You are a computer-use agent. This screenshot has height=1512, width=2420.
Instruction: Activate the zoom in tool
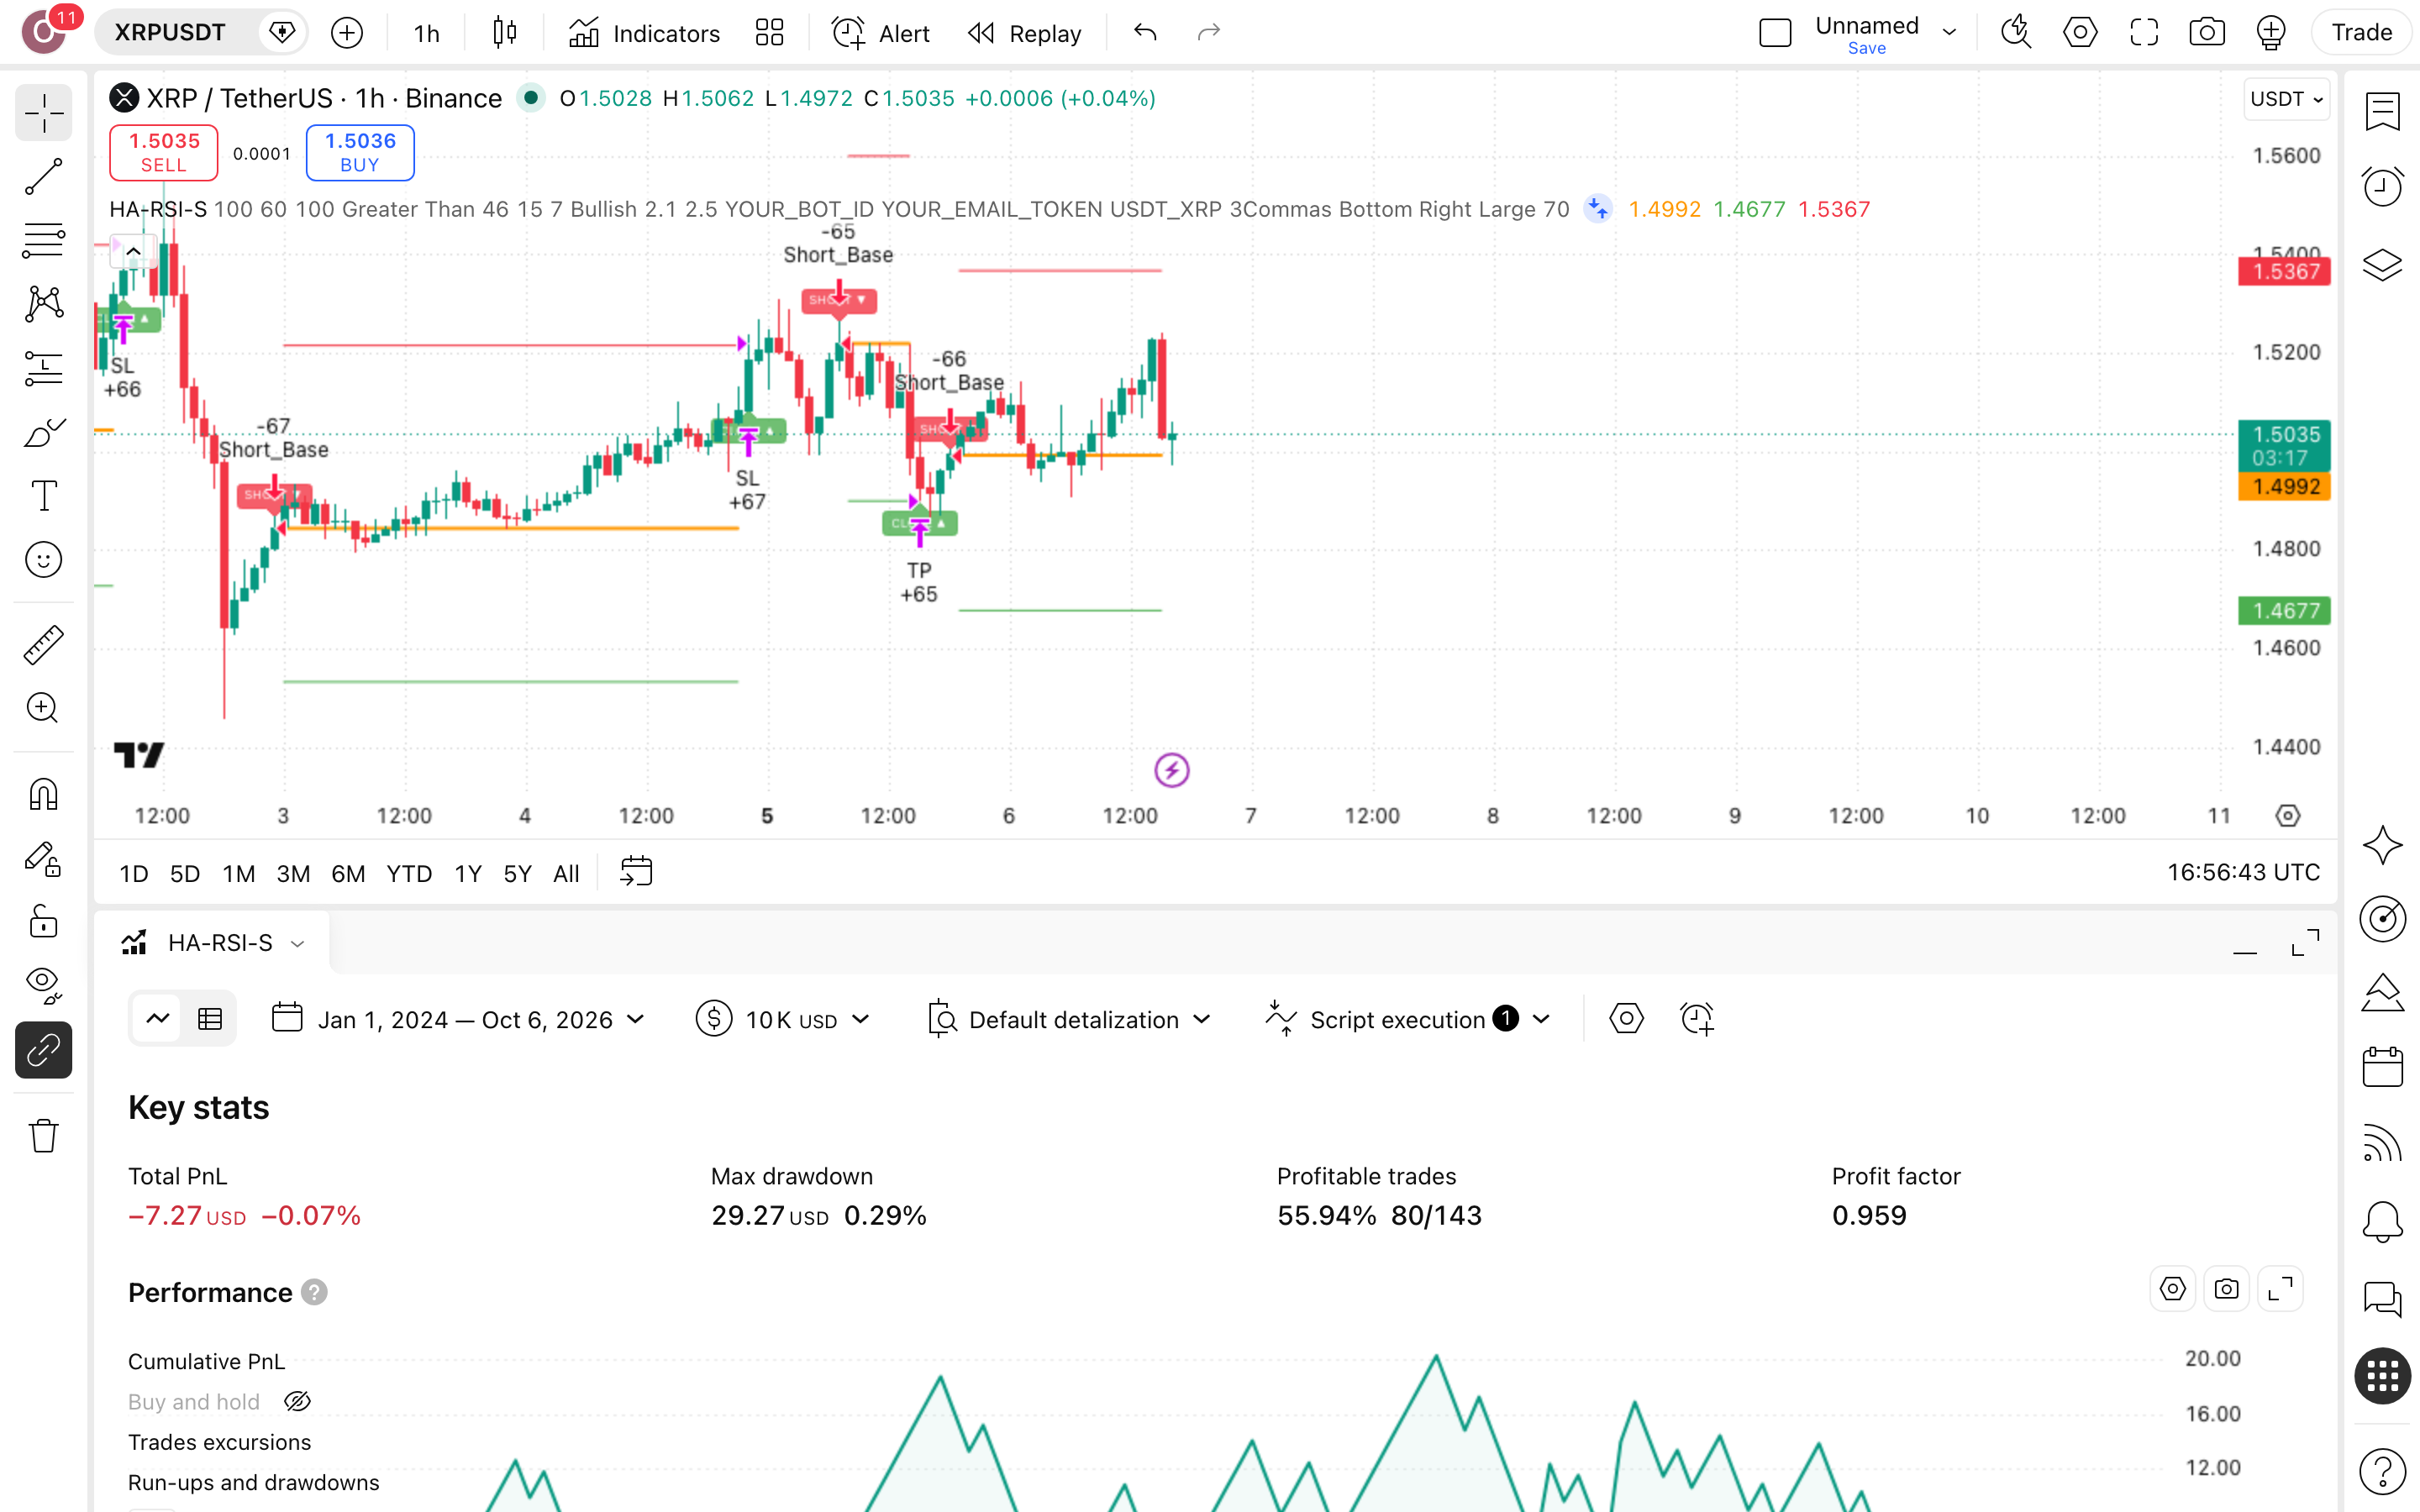point(43,709)
